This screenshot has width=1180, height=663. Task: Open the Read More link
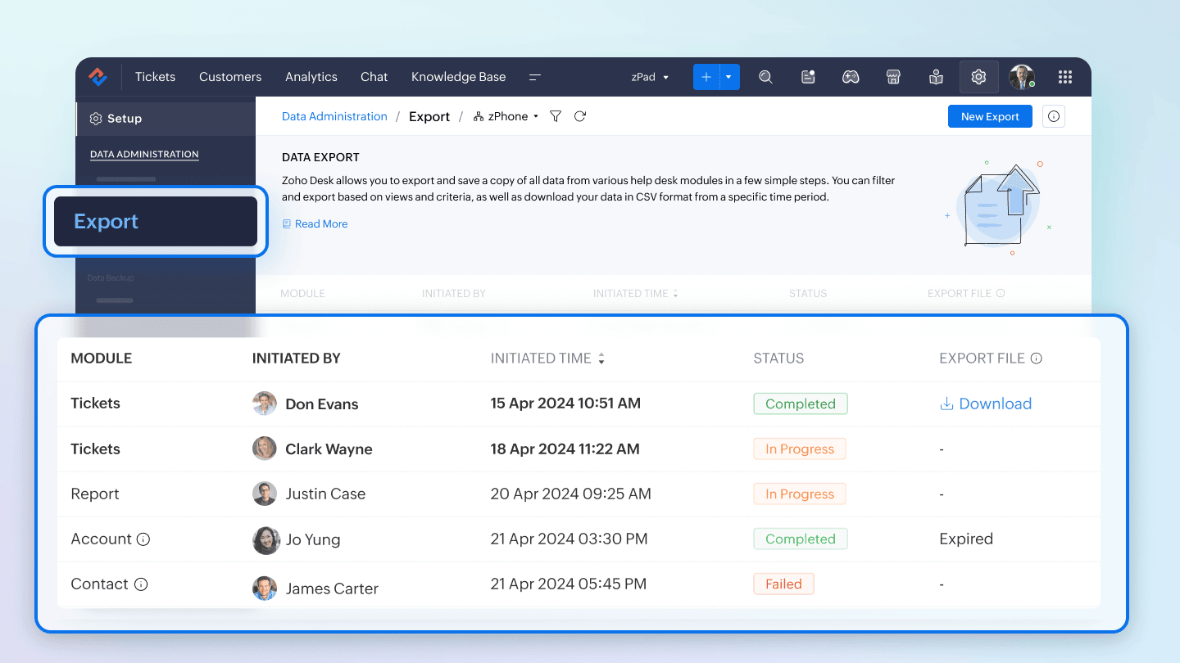coord(320,224)
